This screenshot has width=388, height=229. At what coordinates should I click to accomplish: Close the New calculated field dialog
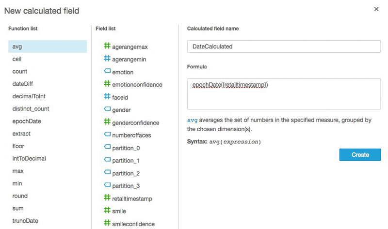point(377,9)
